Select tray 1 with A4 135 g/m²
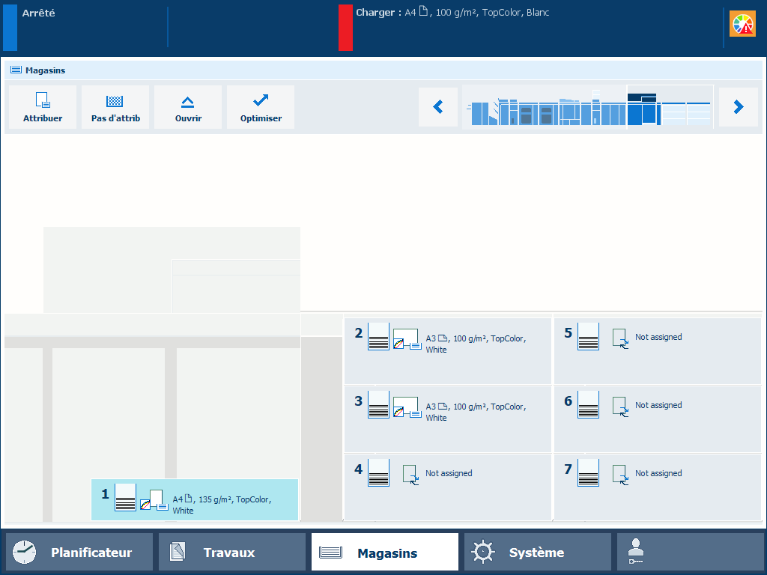767x575 pixels. [195, 499]
